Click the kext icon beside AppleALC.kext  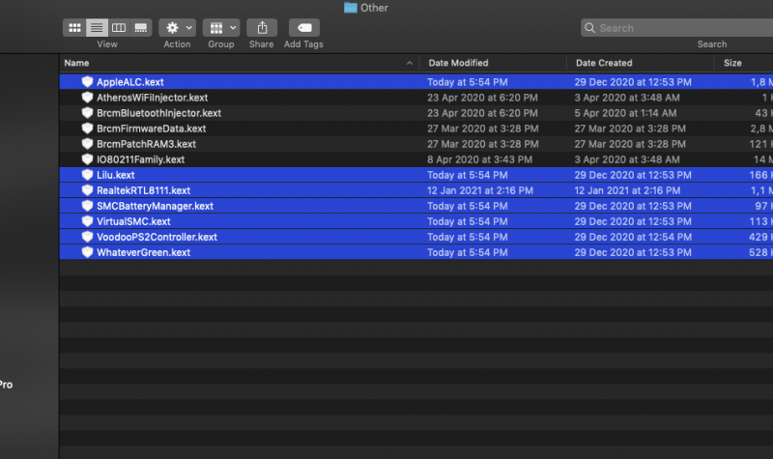point(87,82)
